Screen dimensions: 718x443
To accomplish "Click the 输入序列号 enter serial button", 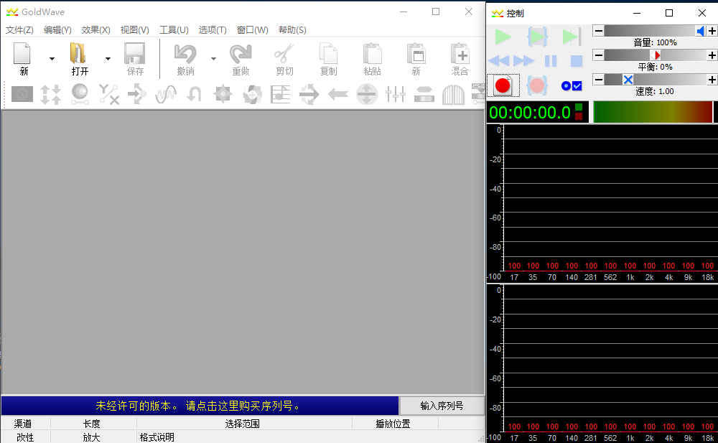I will [x=442, y=406].
